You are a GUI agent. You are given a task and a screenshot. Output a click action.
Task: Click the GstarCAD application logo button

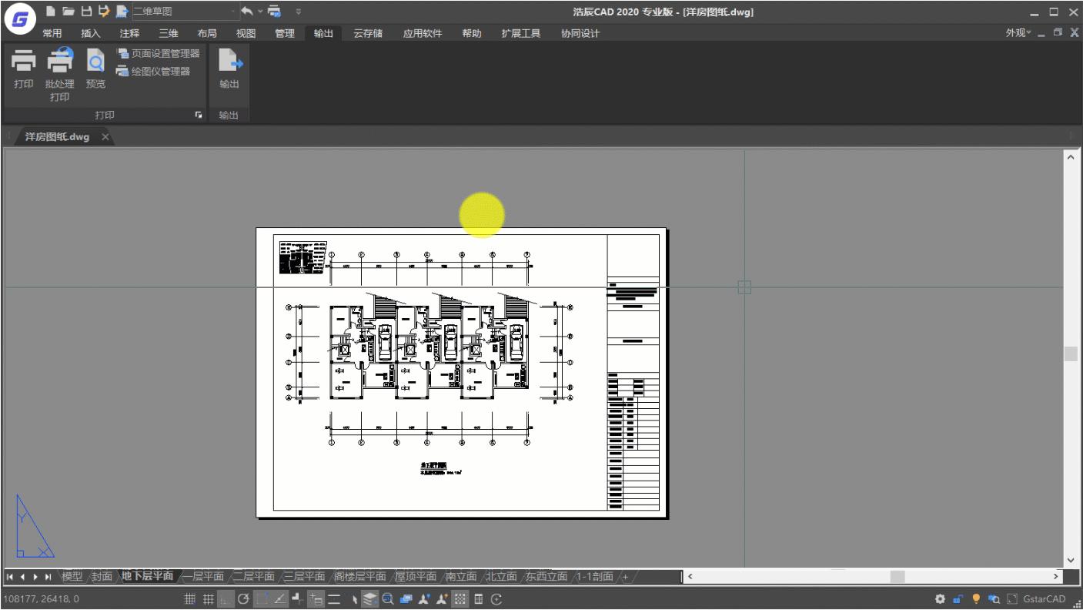19,20
